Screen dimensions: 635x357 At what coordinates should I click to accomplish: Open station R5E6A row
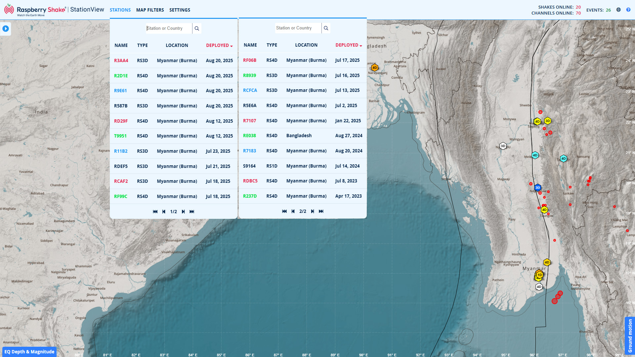(303, 106)
